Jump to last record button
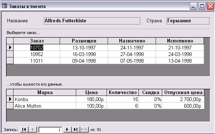The width and height of the screenshot is (215, 134). (x=76, y=129)
